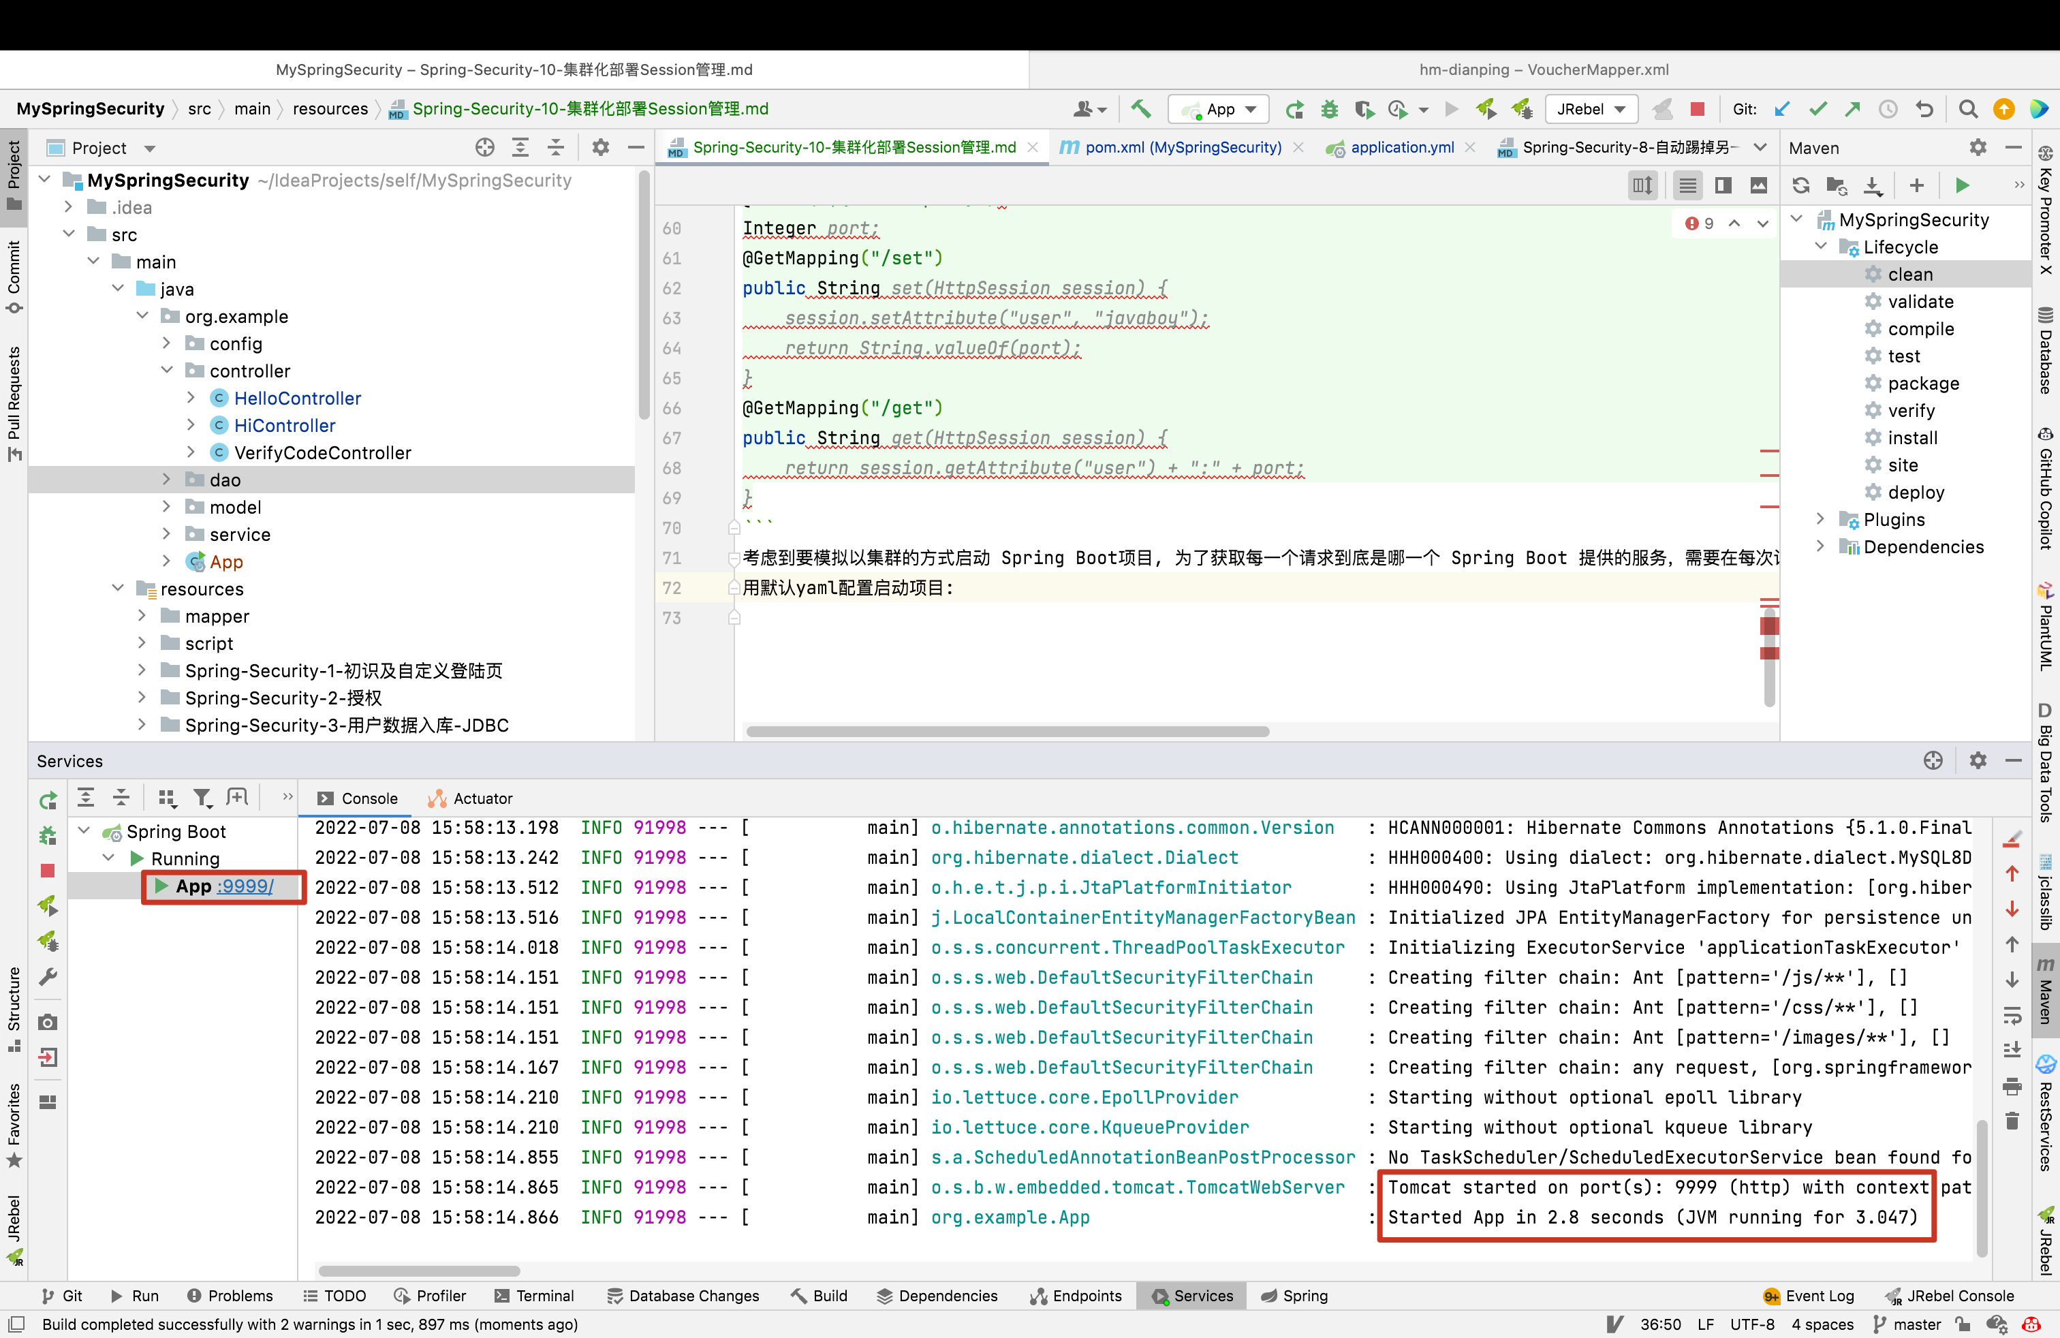
Task: Roll back changes with the undo arrow icon
Action: [x=1924, y=109]
